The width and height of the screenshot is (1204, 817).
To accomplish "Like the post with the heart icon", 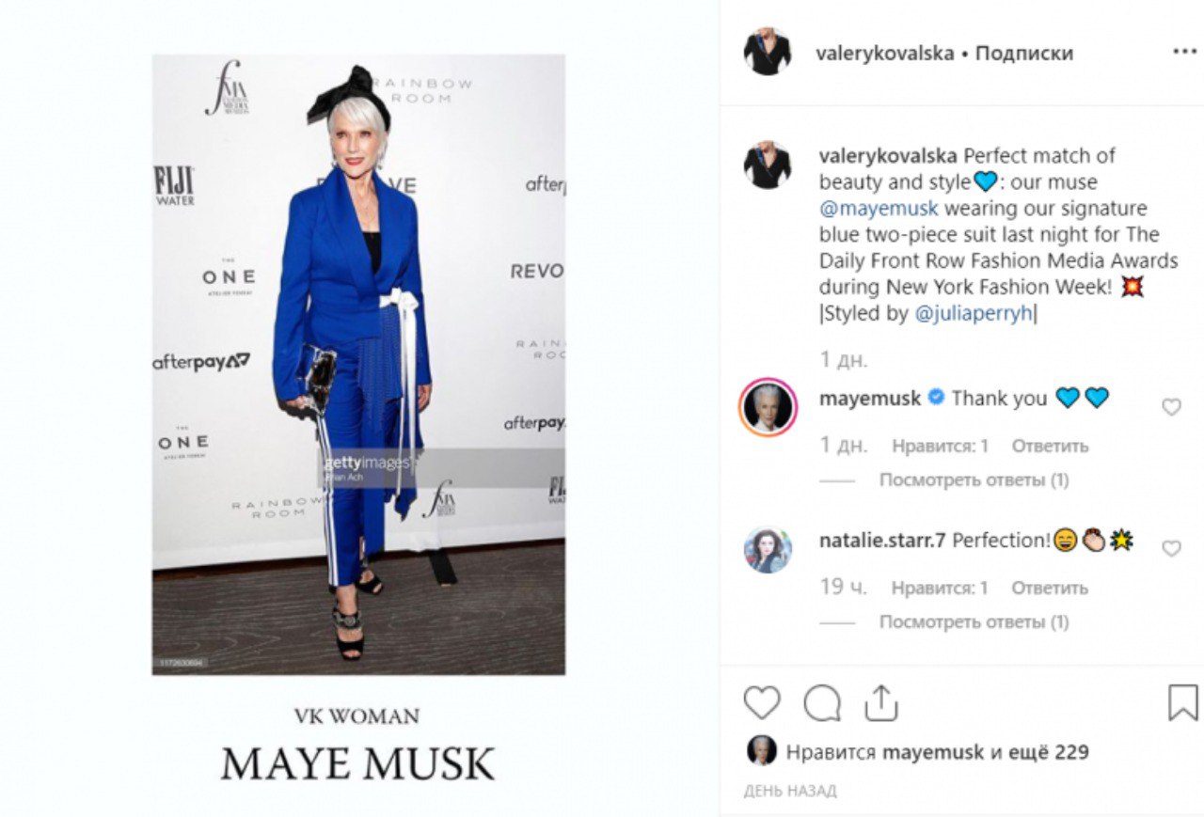I will pyautogui.click(x=762, y=702).
